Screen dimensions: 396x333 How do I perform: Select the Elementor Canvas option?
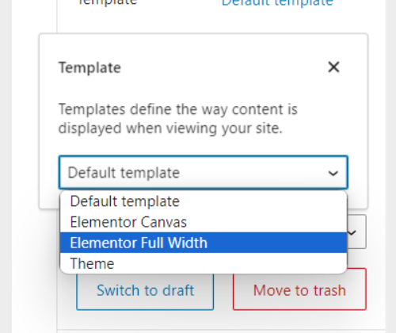204,222
